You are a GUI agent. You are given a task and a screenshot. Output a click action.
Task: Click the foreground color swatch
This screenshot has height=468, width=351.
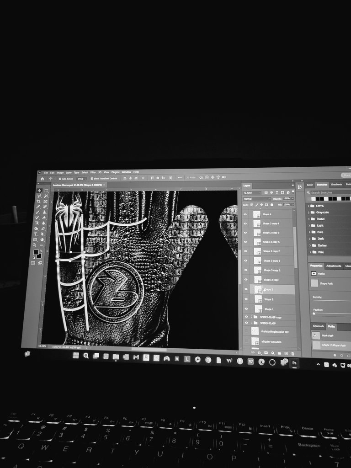tap(36, 252)
